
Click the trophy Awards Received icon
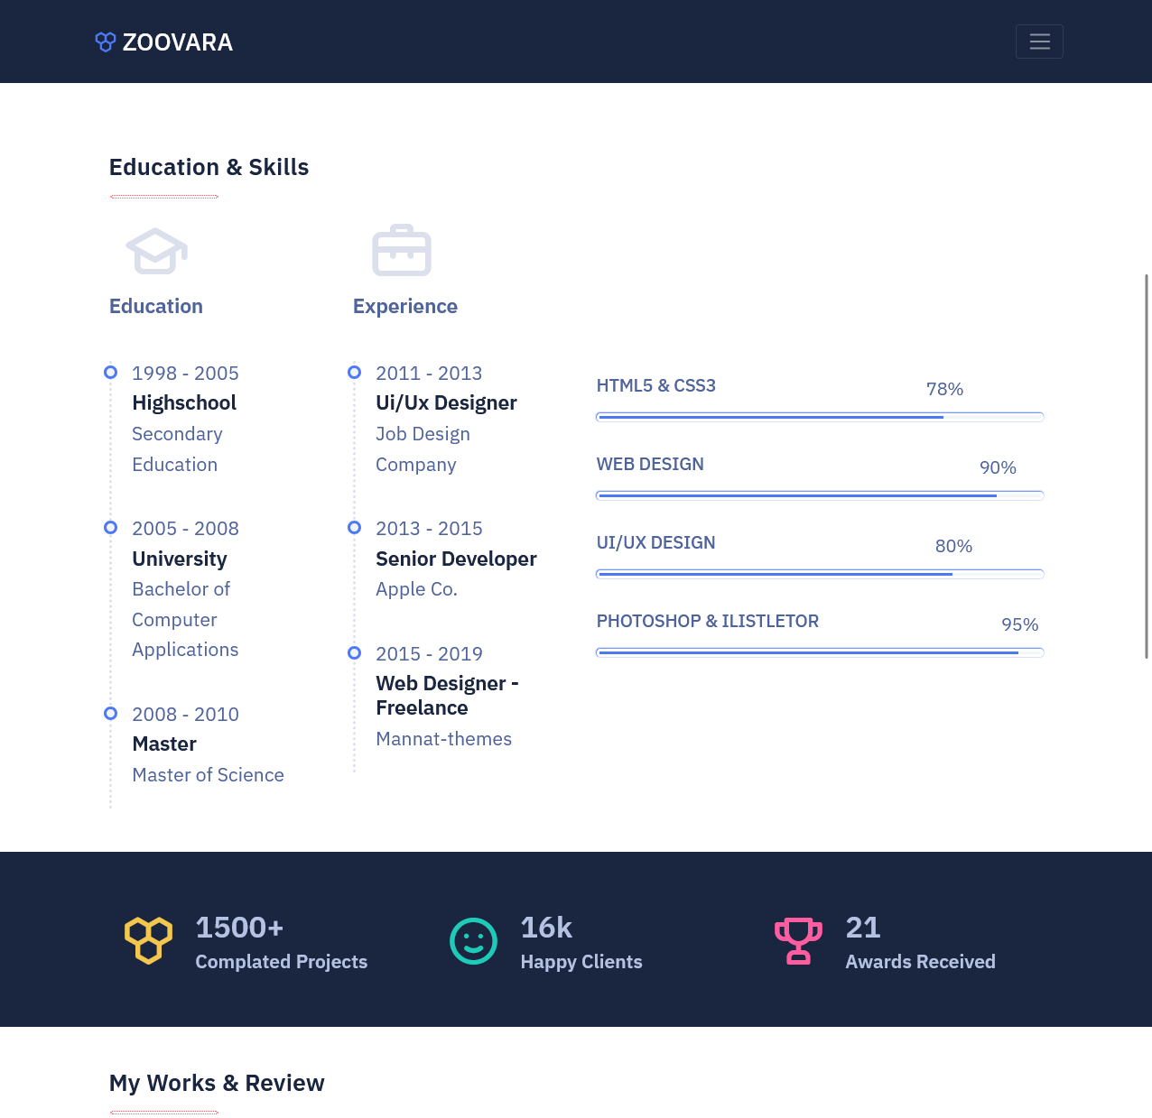[798, 940]
